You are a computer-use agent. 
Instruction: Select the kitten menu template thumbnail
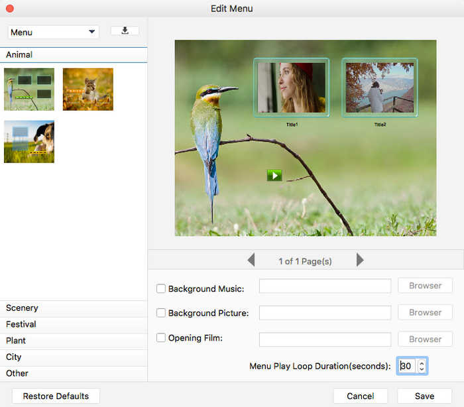(x=88, y=89)
